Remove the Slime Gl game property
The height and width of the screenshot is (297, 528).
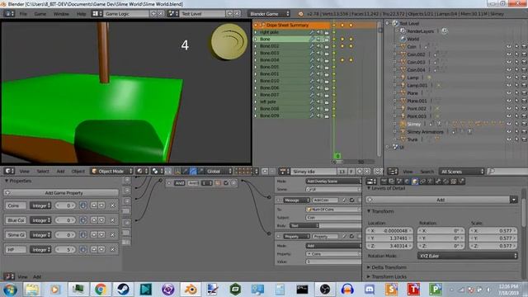(112, 235)
